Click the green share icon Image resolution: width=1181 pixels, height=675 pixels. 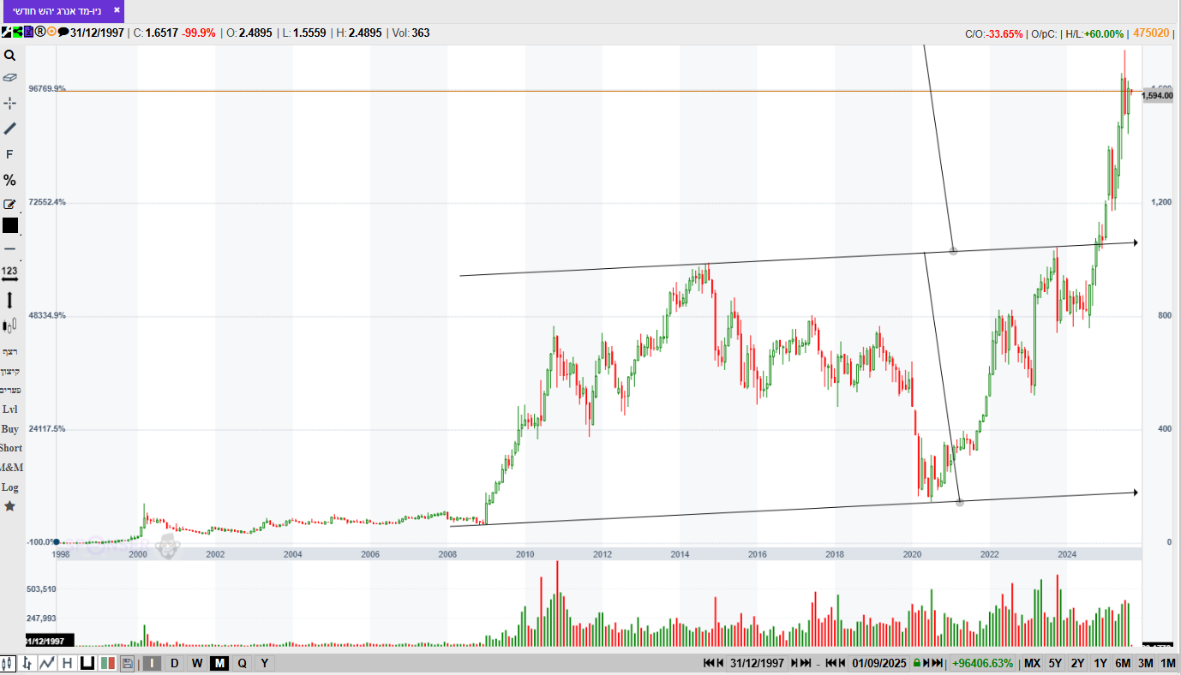pos(17,33)
